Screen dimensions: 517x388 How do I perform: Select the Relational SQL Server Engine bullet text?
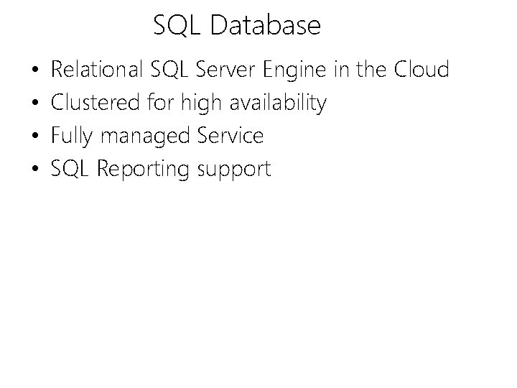tap(250, 70)
